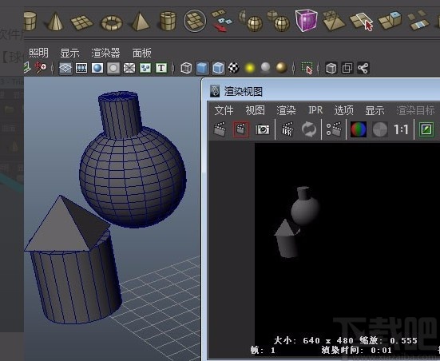Set render view to 1:1 size

[x=401, y=129]
